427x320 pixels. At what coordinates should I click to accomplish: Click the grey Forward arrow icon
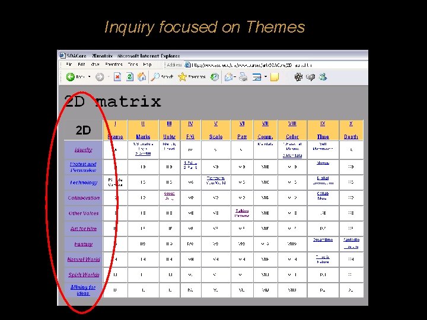pyautogui.click(x=100, y=77)
